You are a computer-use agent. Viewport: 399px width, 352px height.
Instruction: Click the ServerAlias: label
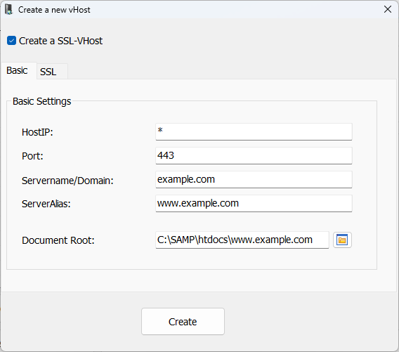pos(46,204)
